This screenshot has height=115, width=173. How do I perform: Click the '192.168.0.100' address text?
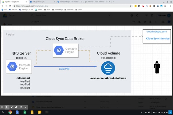(x=109, y=58)
